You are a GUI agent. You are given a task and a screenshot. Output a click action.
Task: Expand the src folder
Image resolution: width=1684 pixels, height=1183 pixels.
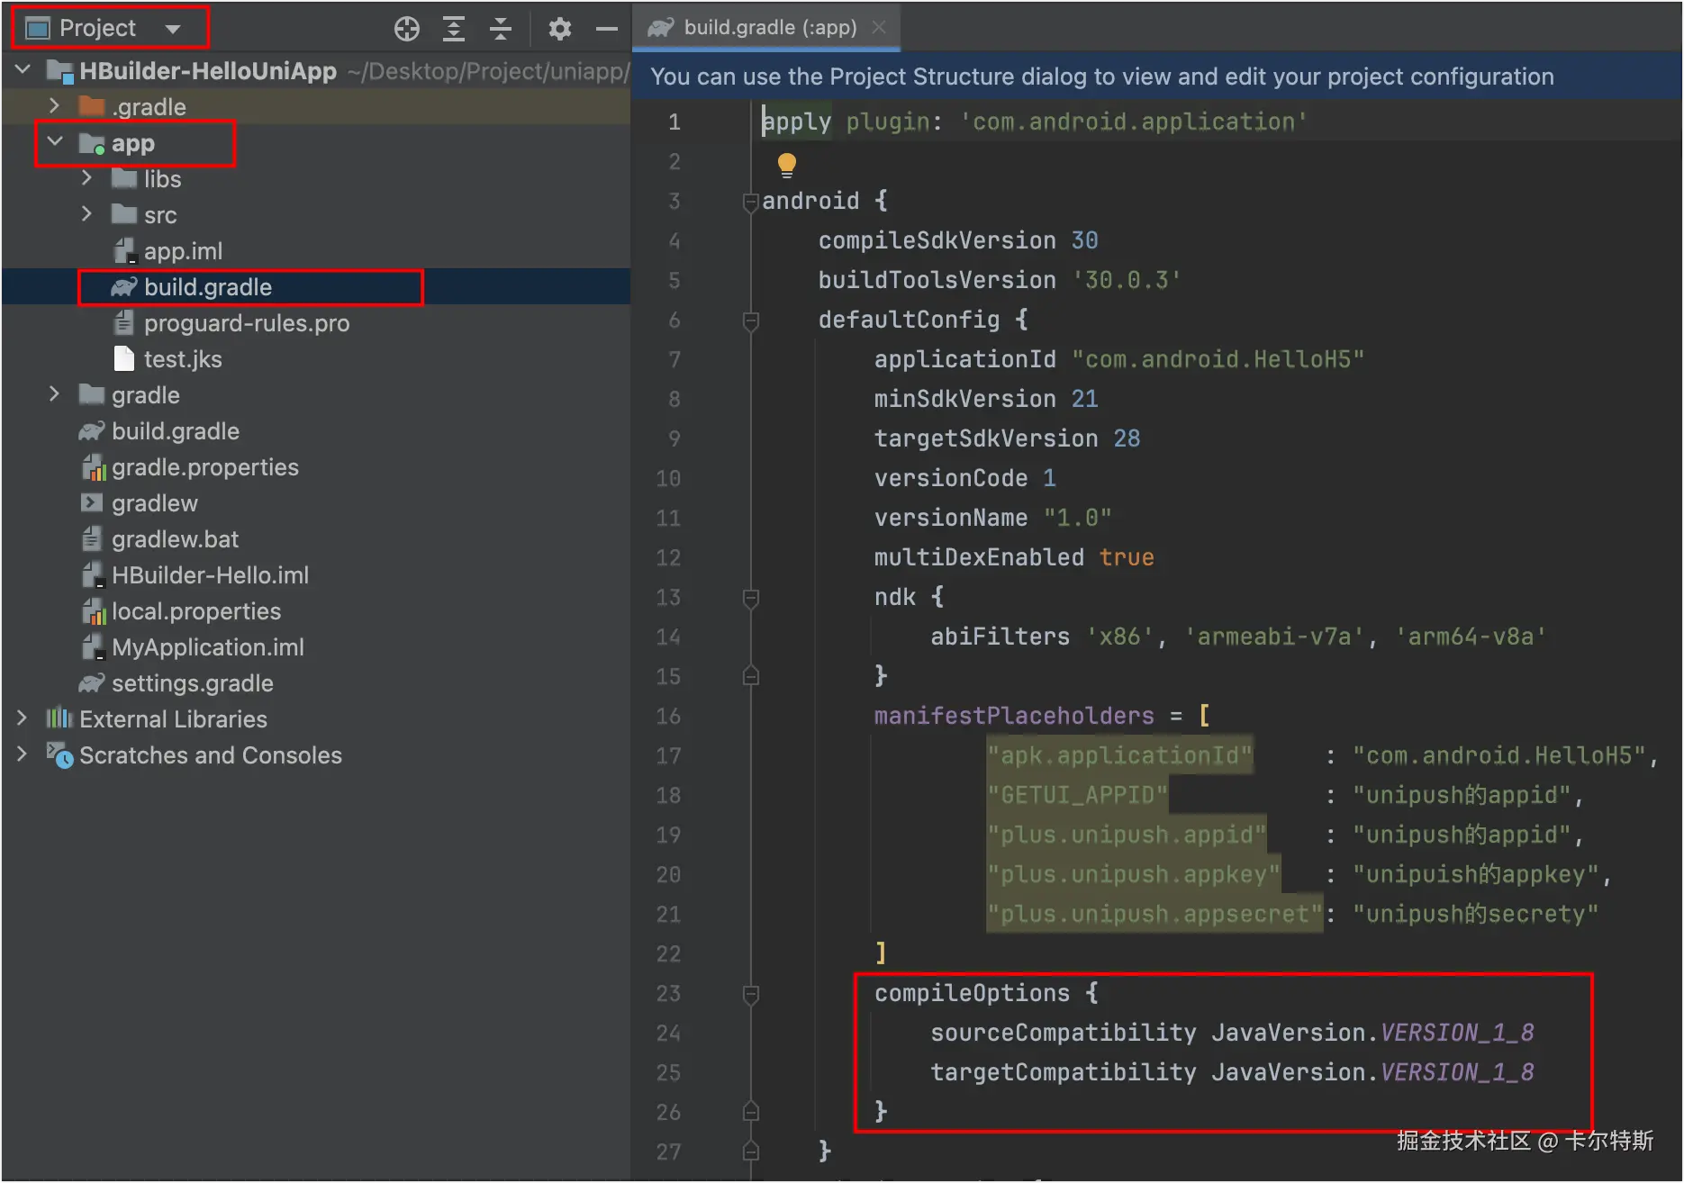pyautogui.click(x=86, y=213)
